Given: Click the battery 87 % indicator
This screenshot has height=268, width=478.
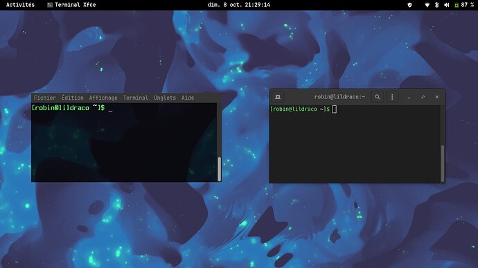Looking at the screenshot, I should click(x=464, y=5).
